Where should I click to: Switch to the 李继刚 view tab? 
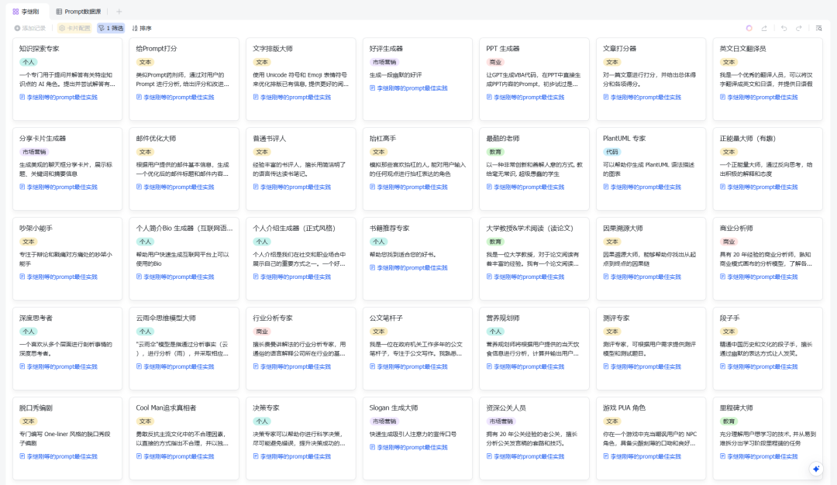[x=26, y=11]
